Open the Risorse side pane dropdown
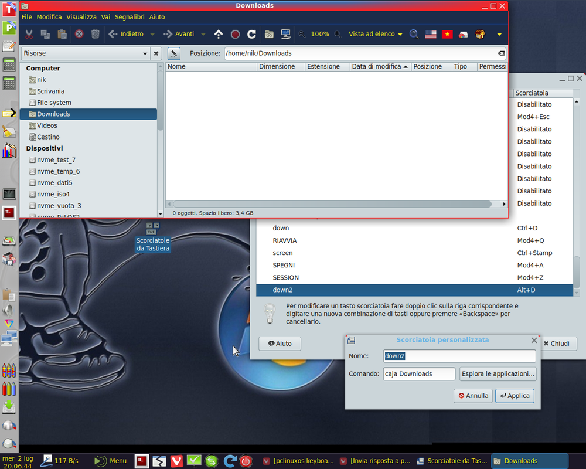The width and height of the screenshot is (586, 469). coord(86,53)
